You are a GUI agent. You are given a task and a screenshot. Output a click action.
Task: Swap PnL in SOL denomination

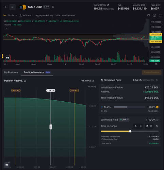point(93,81)
